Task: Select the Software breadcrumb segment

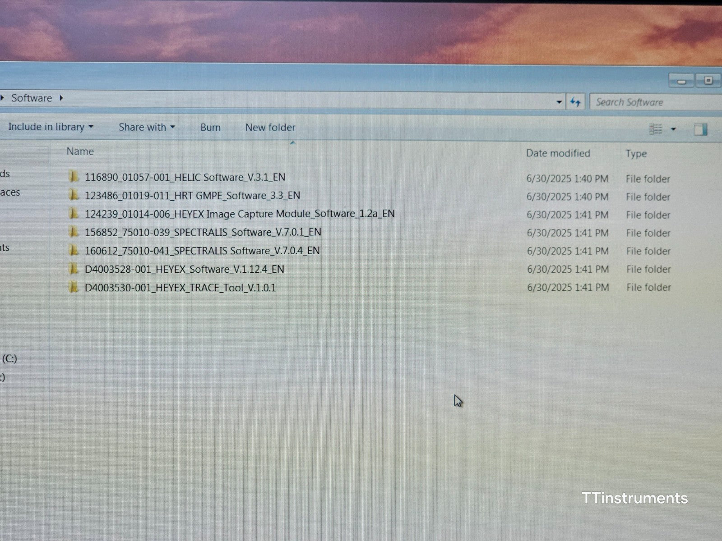Action: [32, 98]
